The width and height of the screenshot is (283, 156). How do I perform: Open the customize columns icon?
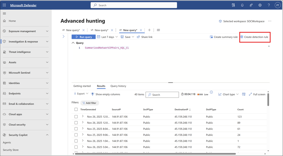click(x=244, y=94)
